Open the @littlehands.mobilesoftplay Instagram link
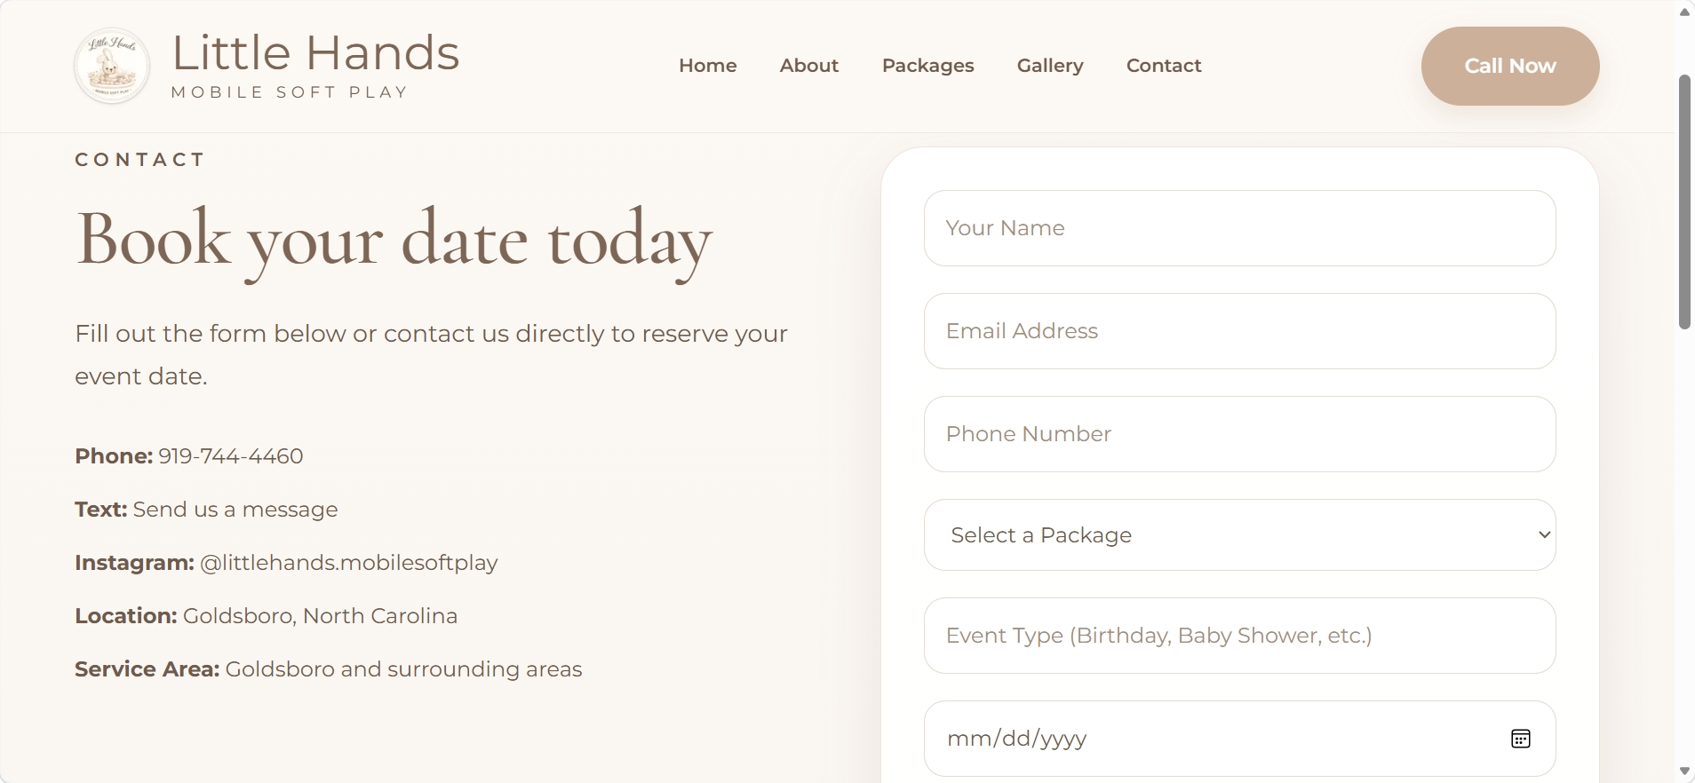The width and height of the screenshot is (1695, 783). 348,563
